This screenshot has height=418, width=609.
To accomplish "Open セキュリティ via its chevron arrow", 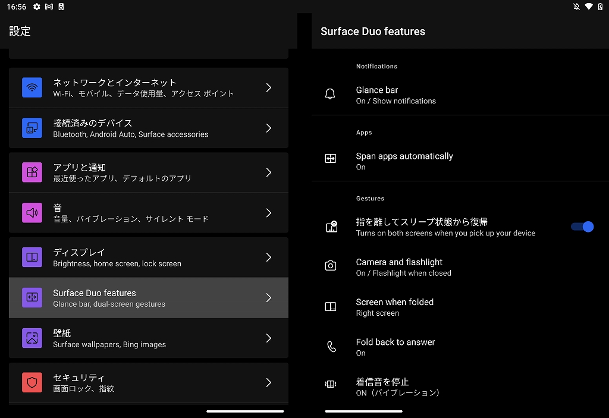I will [269, 382].
